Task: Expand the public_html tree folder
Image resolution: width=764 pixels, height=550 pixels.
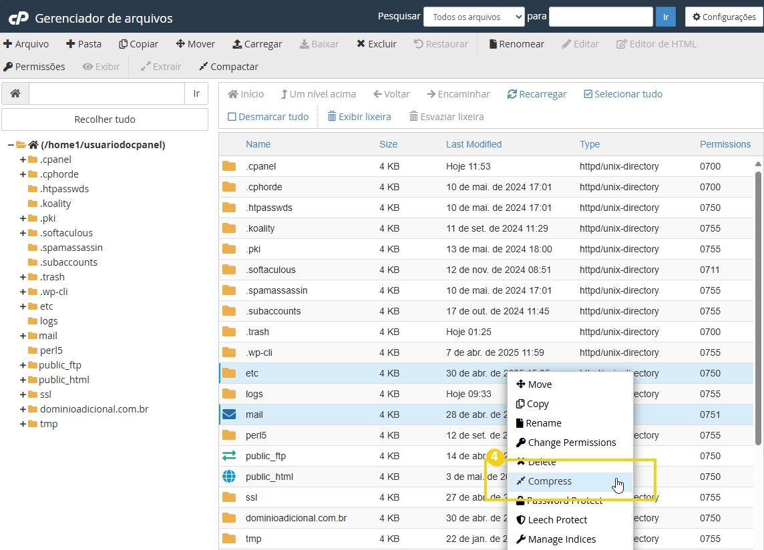Action: click(23, 380)
